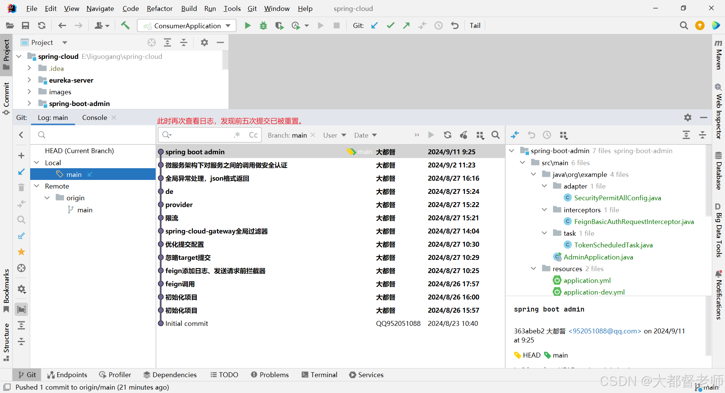
Task: Toggle the Commit sidebar panel
Action: (6, 98)
